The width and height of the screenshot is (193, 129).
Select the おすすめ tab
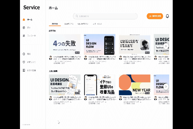coord(55,24)
